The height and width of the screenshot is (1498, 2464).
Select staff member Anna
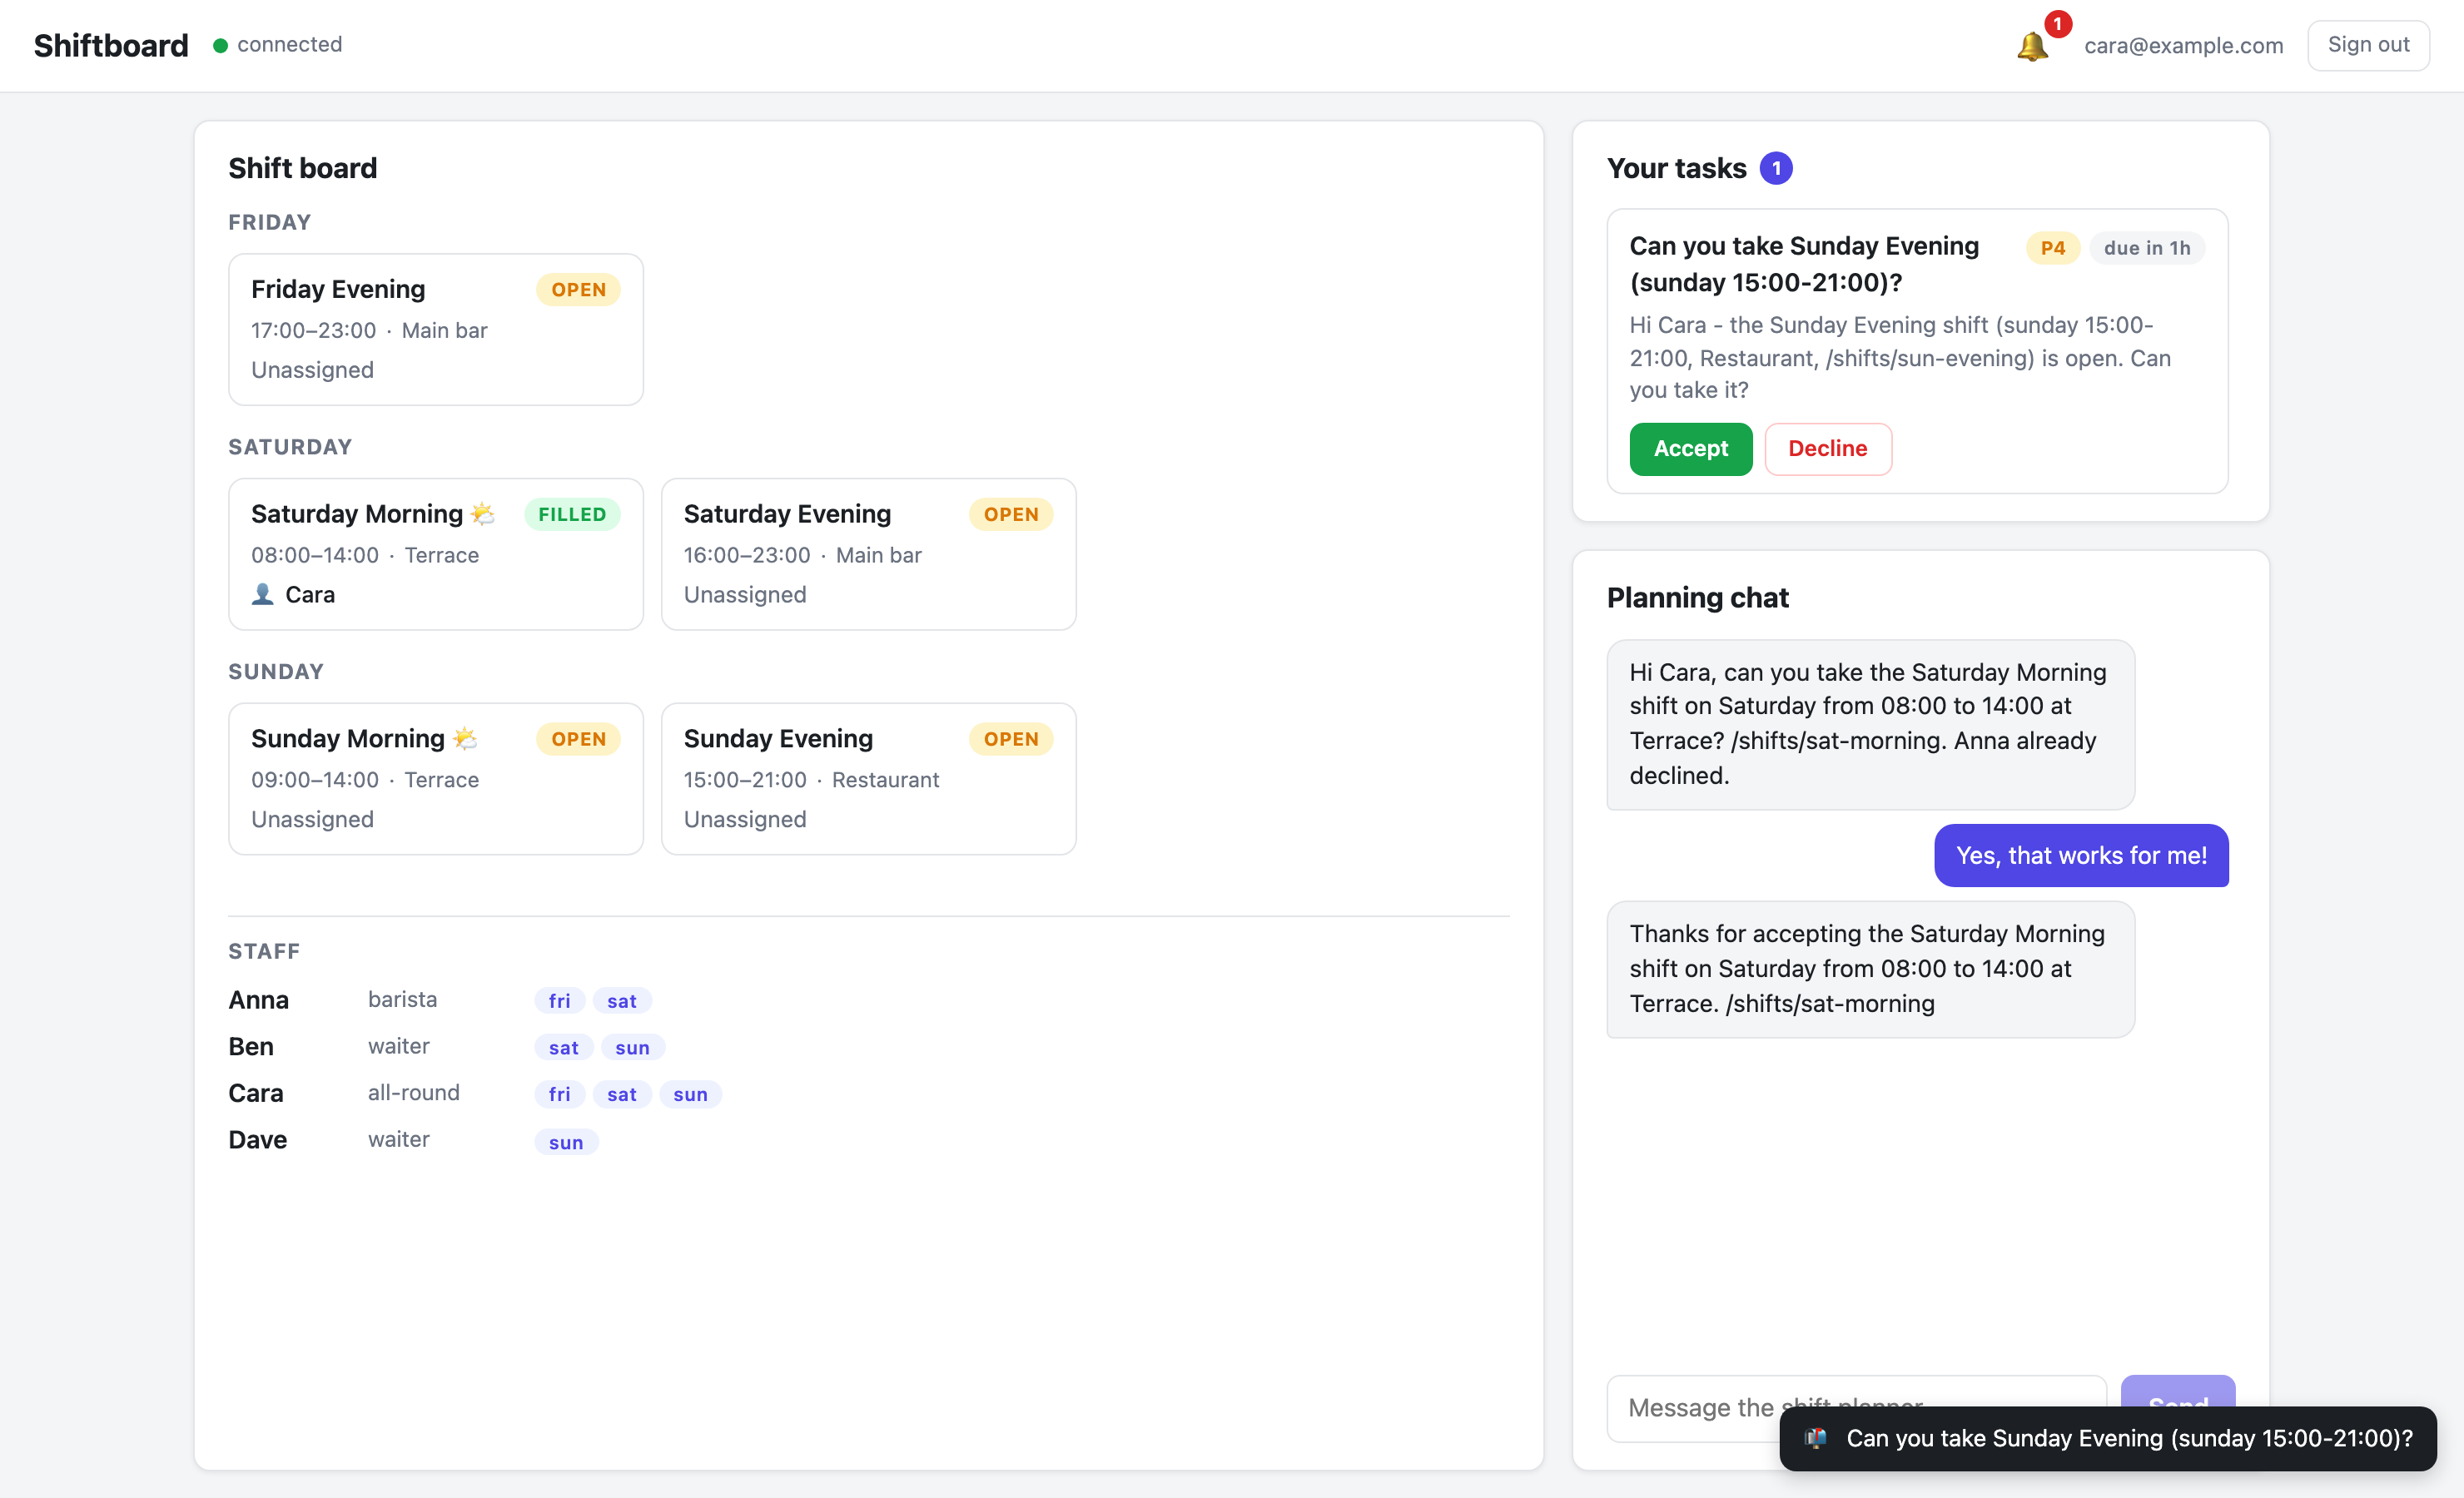pos(258,1000)
